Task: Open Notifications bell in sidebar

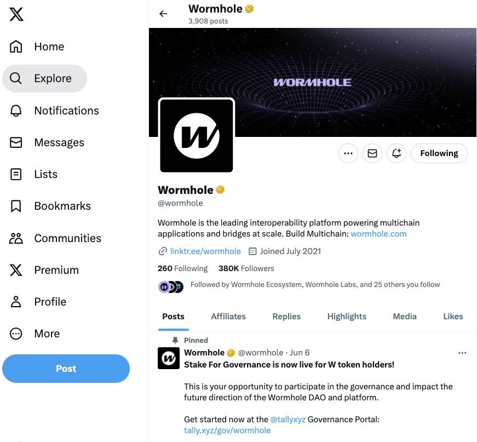Action: (16, 111)
